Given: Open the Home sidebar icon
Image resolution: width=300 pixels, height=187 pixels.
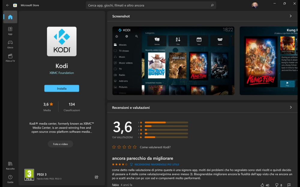Looking at the screenshot, I should (x=10, y=17).
